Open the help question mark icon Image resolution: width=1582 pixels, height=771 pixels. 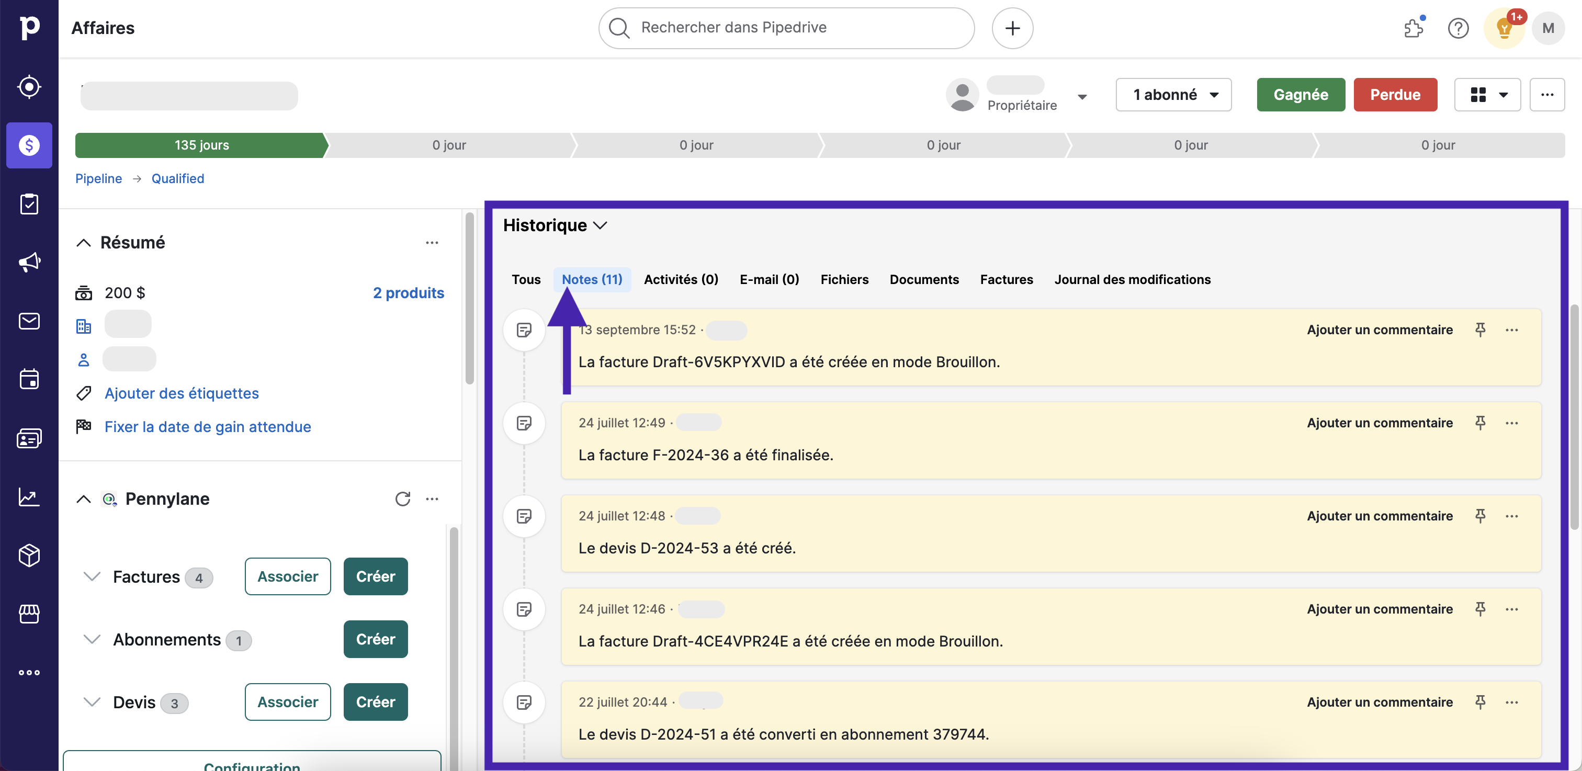tap(1458, 28)
